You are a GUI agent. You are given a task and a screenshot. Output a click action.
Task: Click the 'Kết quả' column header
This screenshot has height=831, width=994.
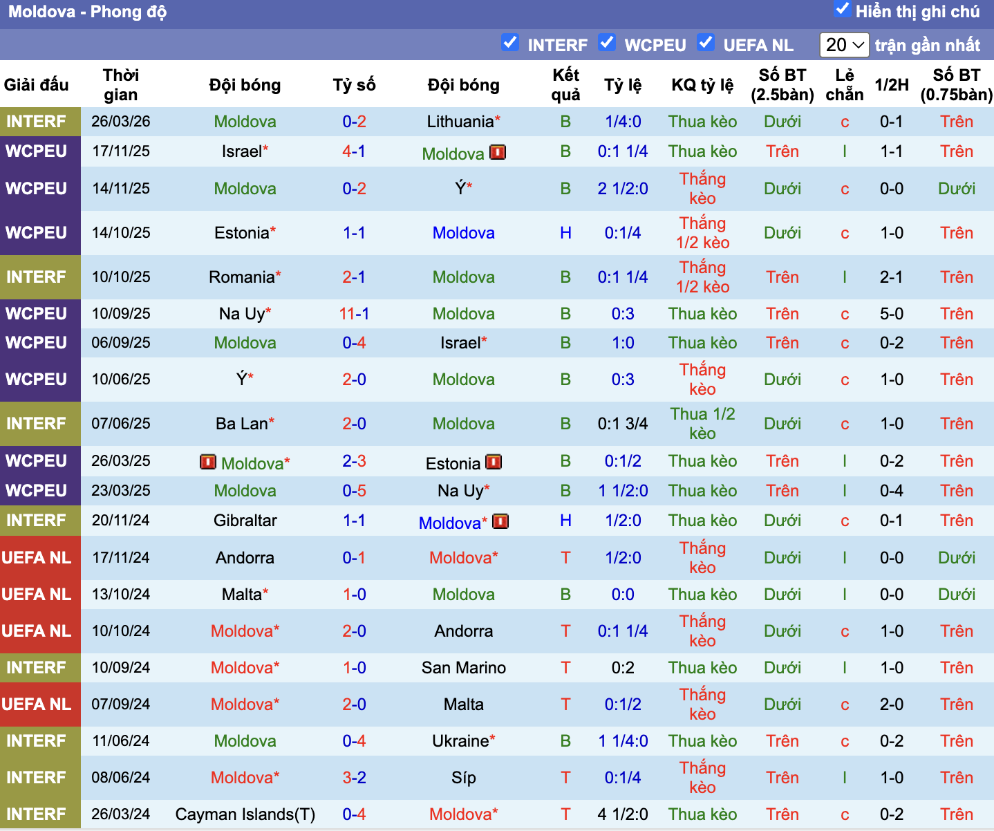565,84
